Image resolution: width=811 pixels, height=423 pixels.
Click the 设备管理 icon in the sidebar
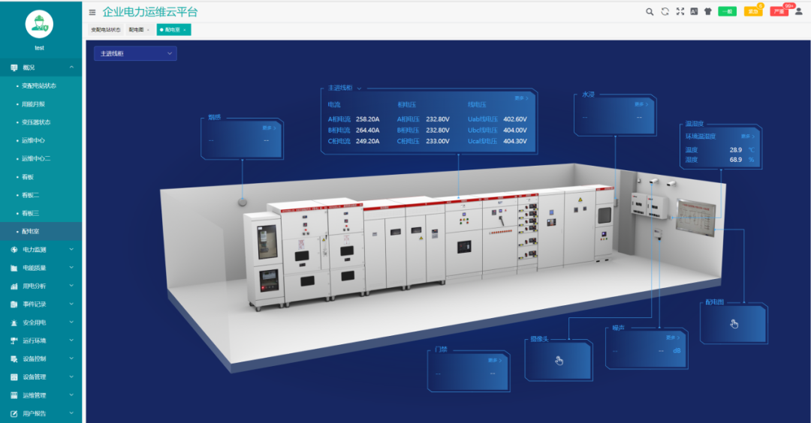[x=14, y=377]
